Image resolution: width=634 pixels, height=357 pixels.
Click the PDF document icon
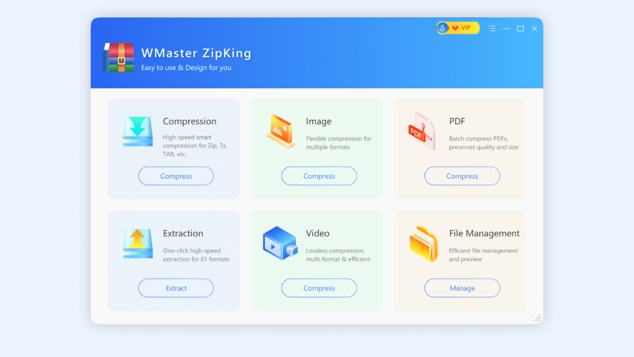[x=422, y=131]
